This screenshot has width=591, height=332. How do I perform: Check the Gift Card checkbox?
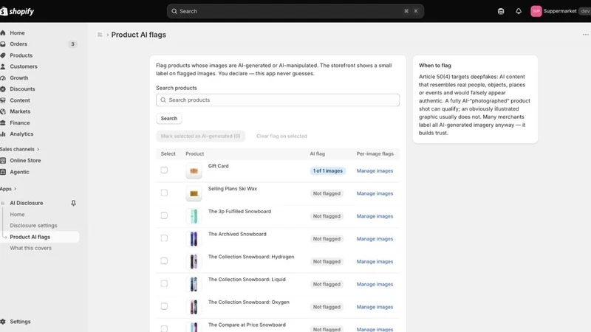(164, 170)
